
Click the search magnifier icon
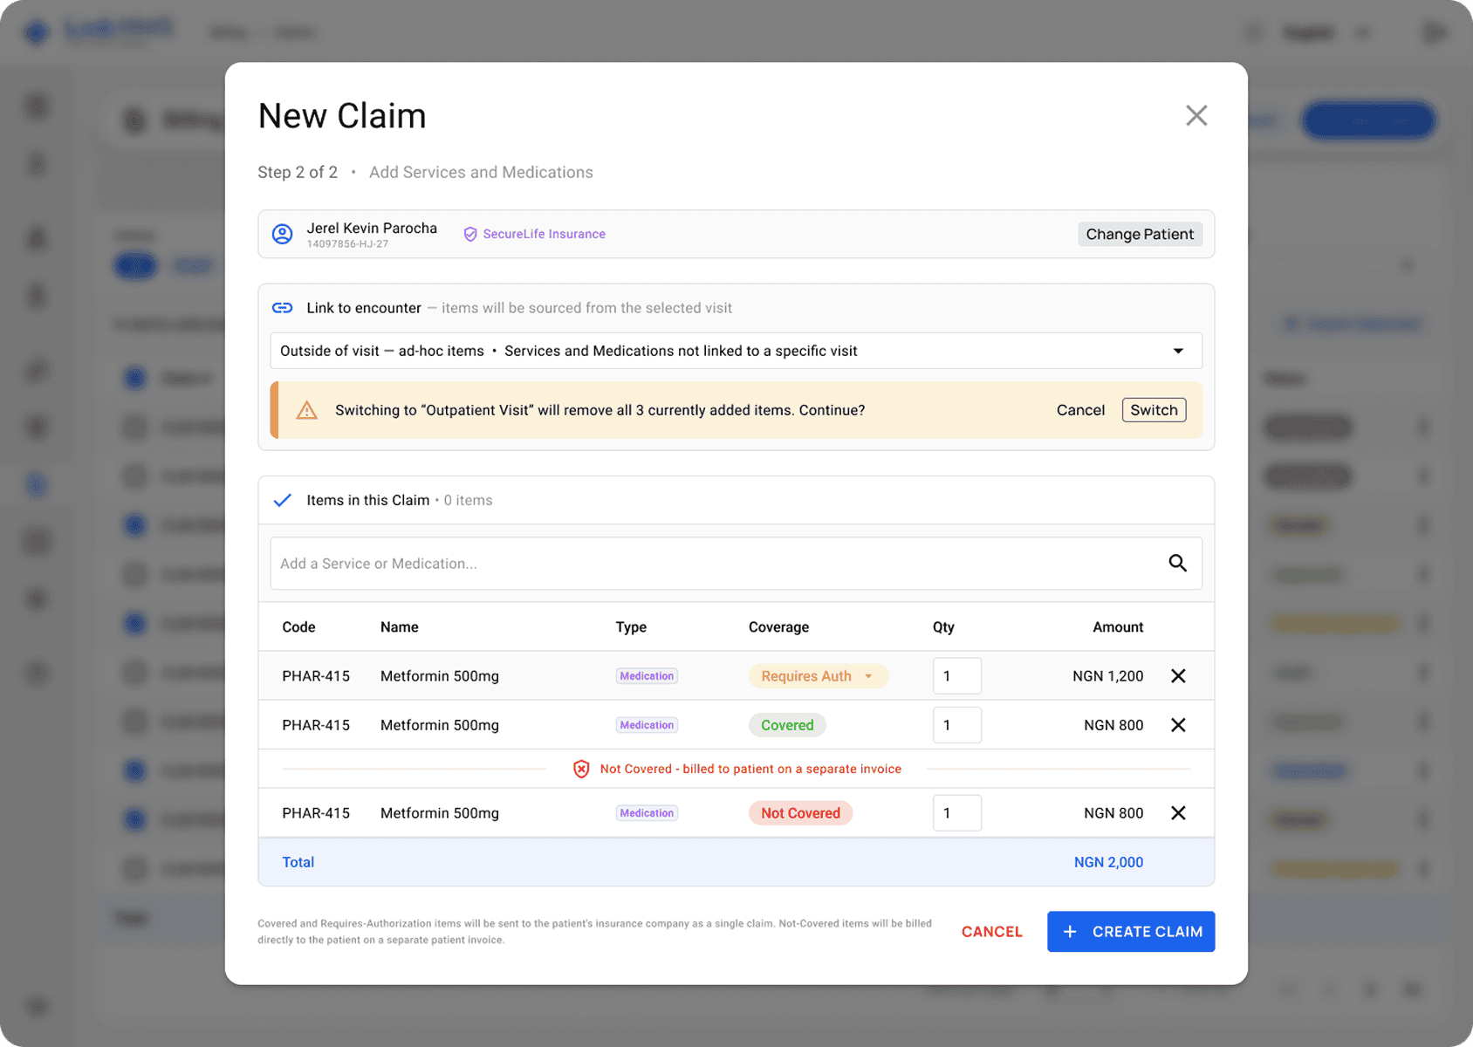click(1178, 563)
